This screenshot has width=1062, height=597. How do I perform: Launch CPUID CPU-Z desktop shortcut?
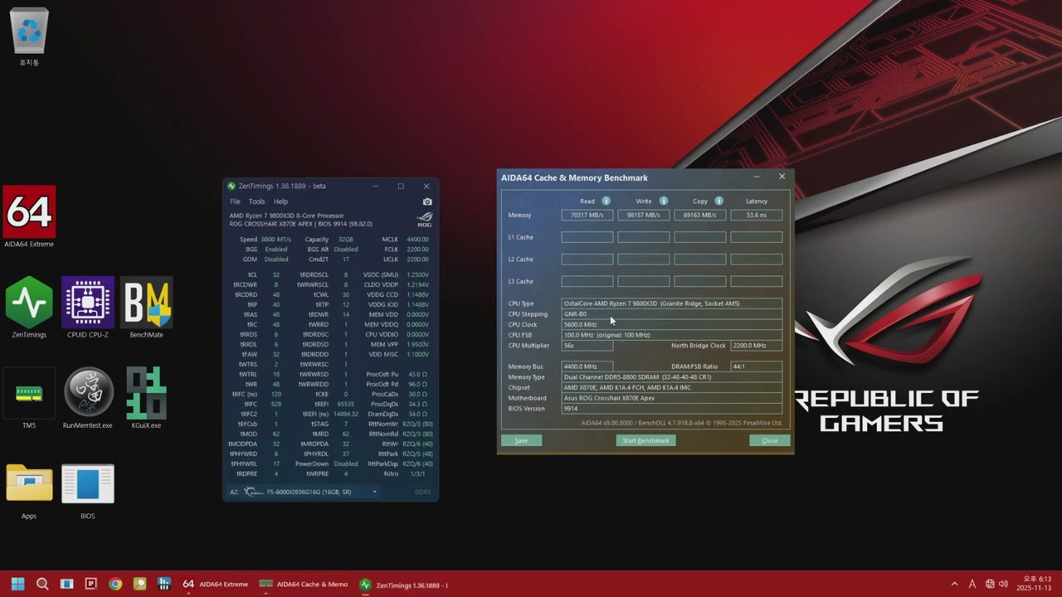pos(88,308)
